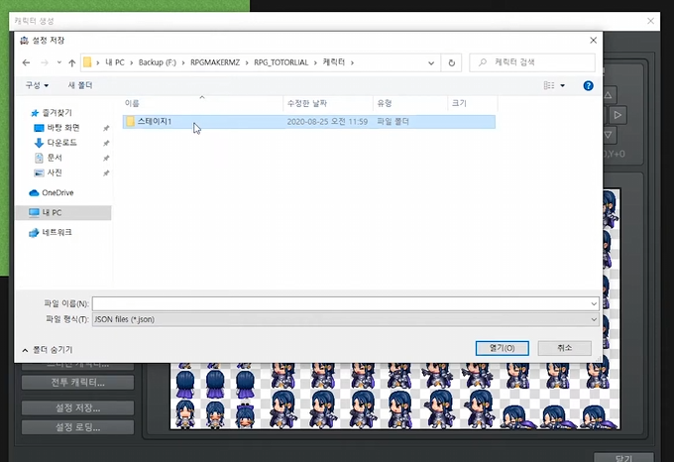This screenshot has height=462, width=674.
Task: Click the 열기(O) button
Action: click(503, 348)
